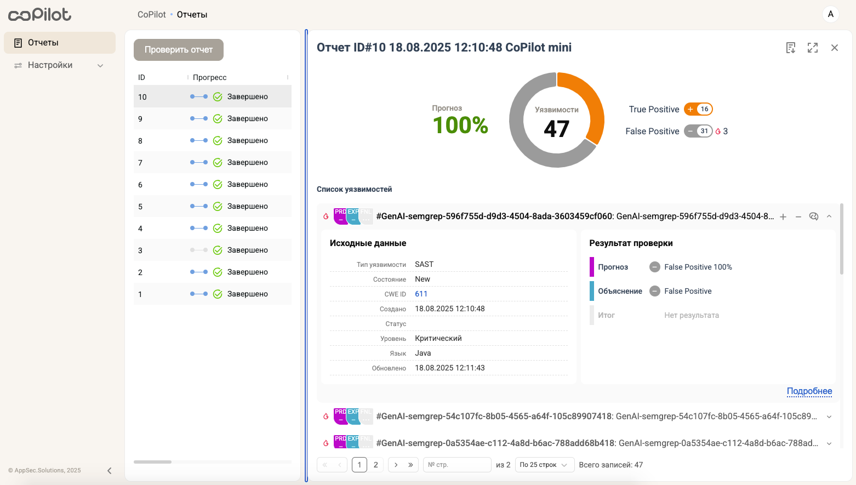856x485 pixels.
Task: Click flame icon on 0a5354ae vulnerability
Action: (x=326, y=443)
